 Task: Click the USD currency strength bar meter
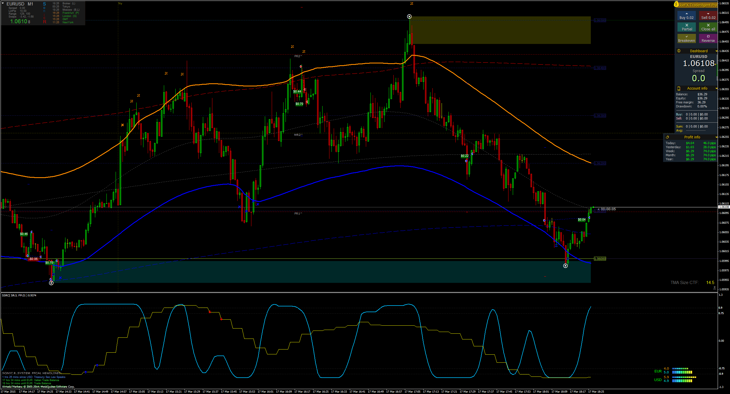[x=684, y=379]
